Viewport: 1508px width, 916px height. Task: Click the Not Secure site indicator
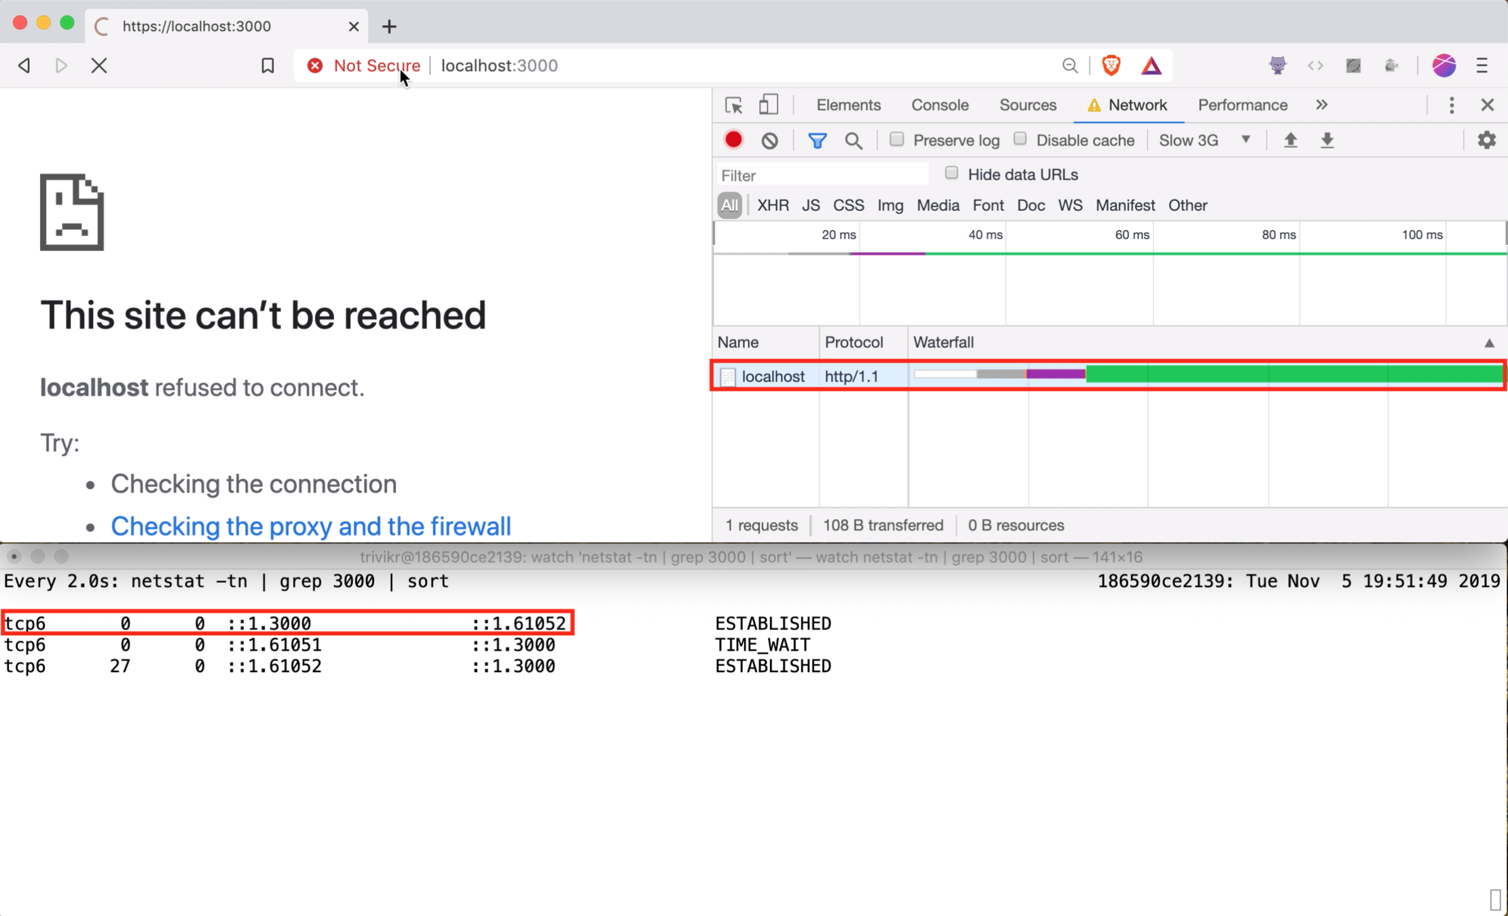click(365, 66)
